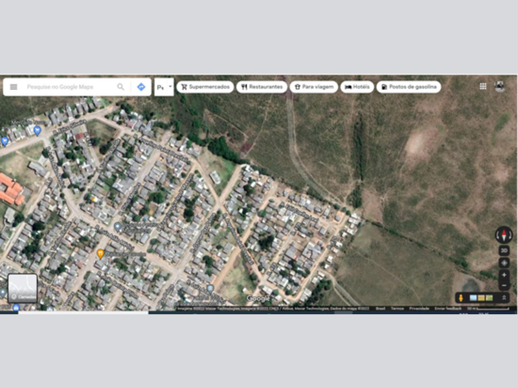
Task: Open the Privacidade footer link
Action: 419,308
